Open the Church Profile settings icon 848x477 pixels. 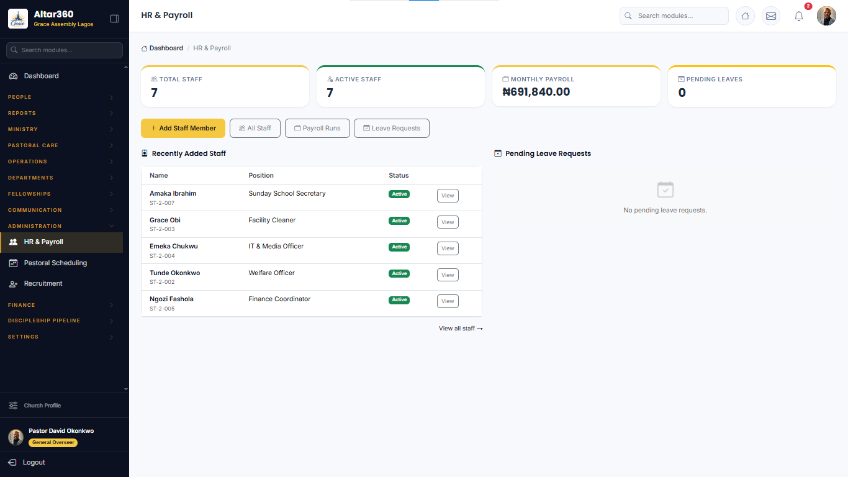click(x=13, y=406)
